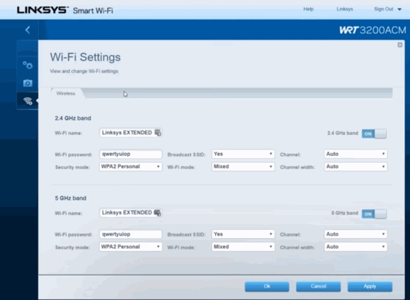Click the 5 GHz Wi-Fi password field
Viewport: 410px width, 300px height.
130,234
